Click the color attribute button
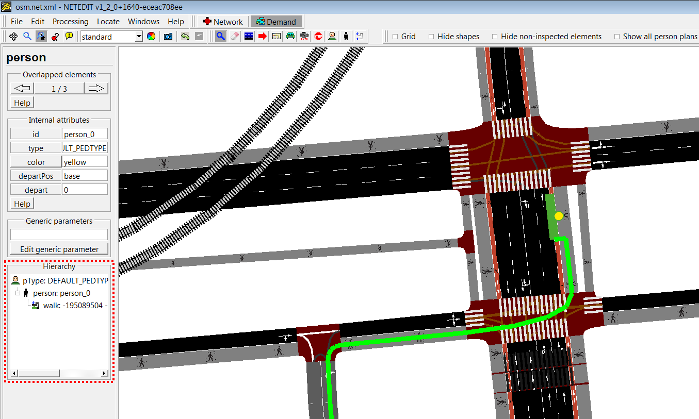The width and height of the screenshot is (699, 419). (36, 162)
